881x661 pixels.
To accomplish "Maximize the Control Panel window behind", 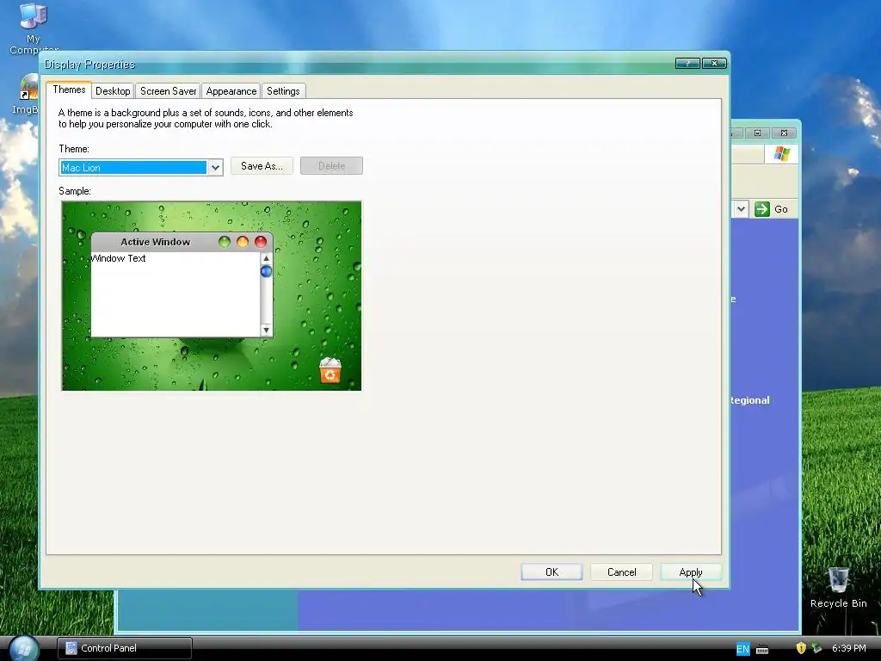I will pyautogui.click(x=757, y=133).
